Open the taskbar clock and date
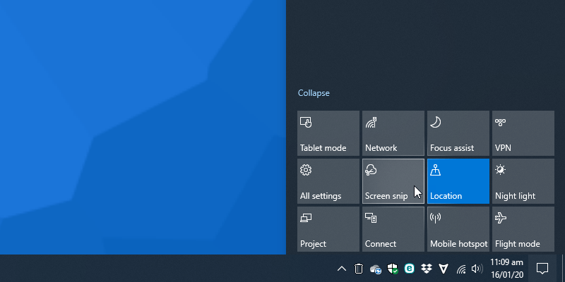Viewport: 565px width, 282px height. 506,268
